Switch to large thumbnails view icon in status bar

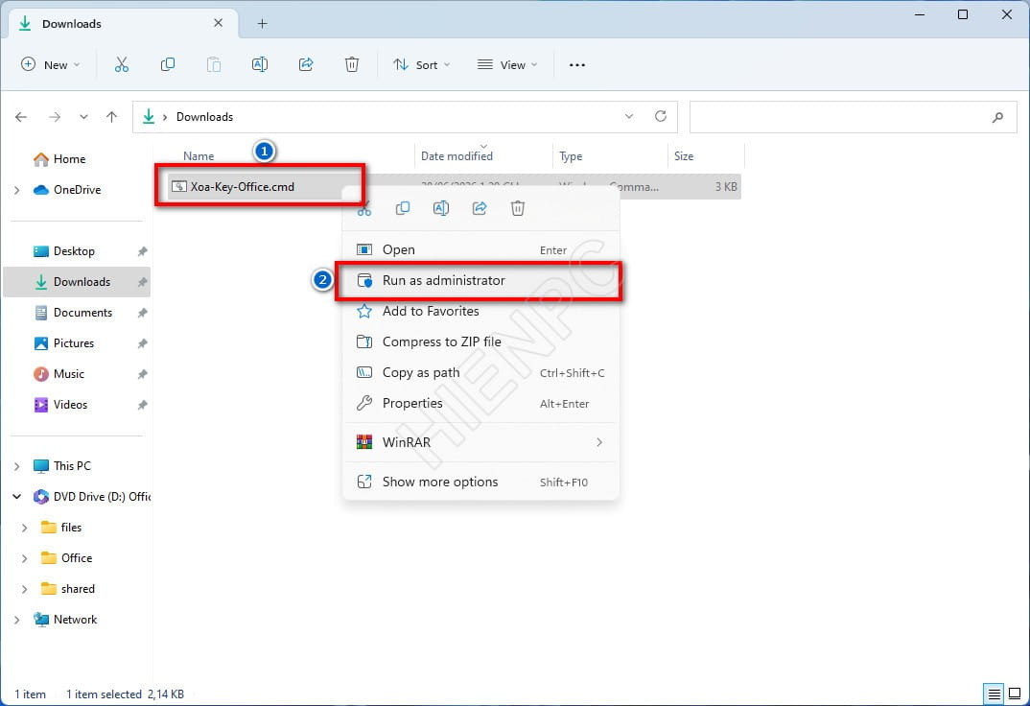1015,694
